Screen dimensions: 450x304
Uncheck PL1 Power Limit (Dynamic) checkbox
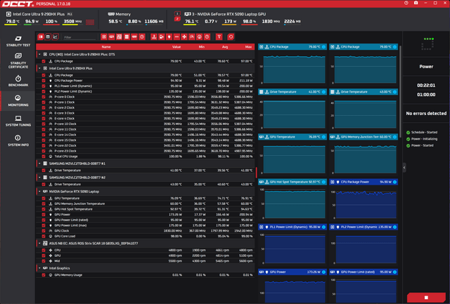click(x=44, y=86)
